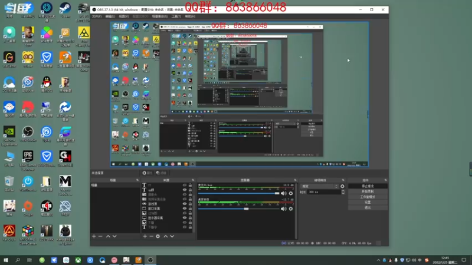Remove selected source with minus icon
The width and height of the screenshot is (472, 265).
[151, 237]
